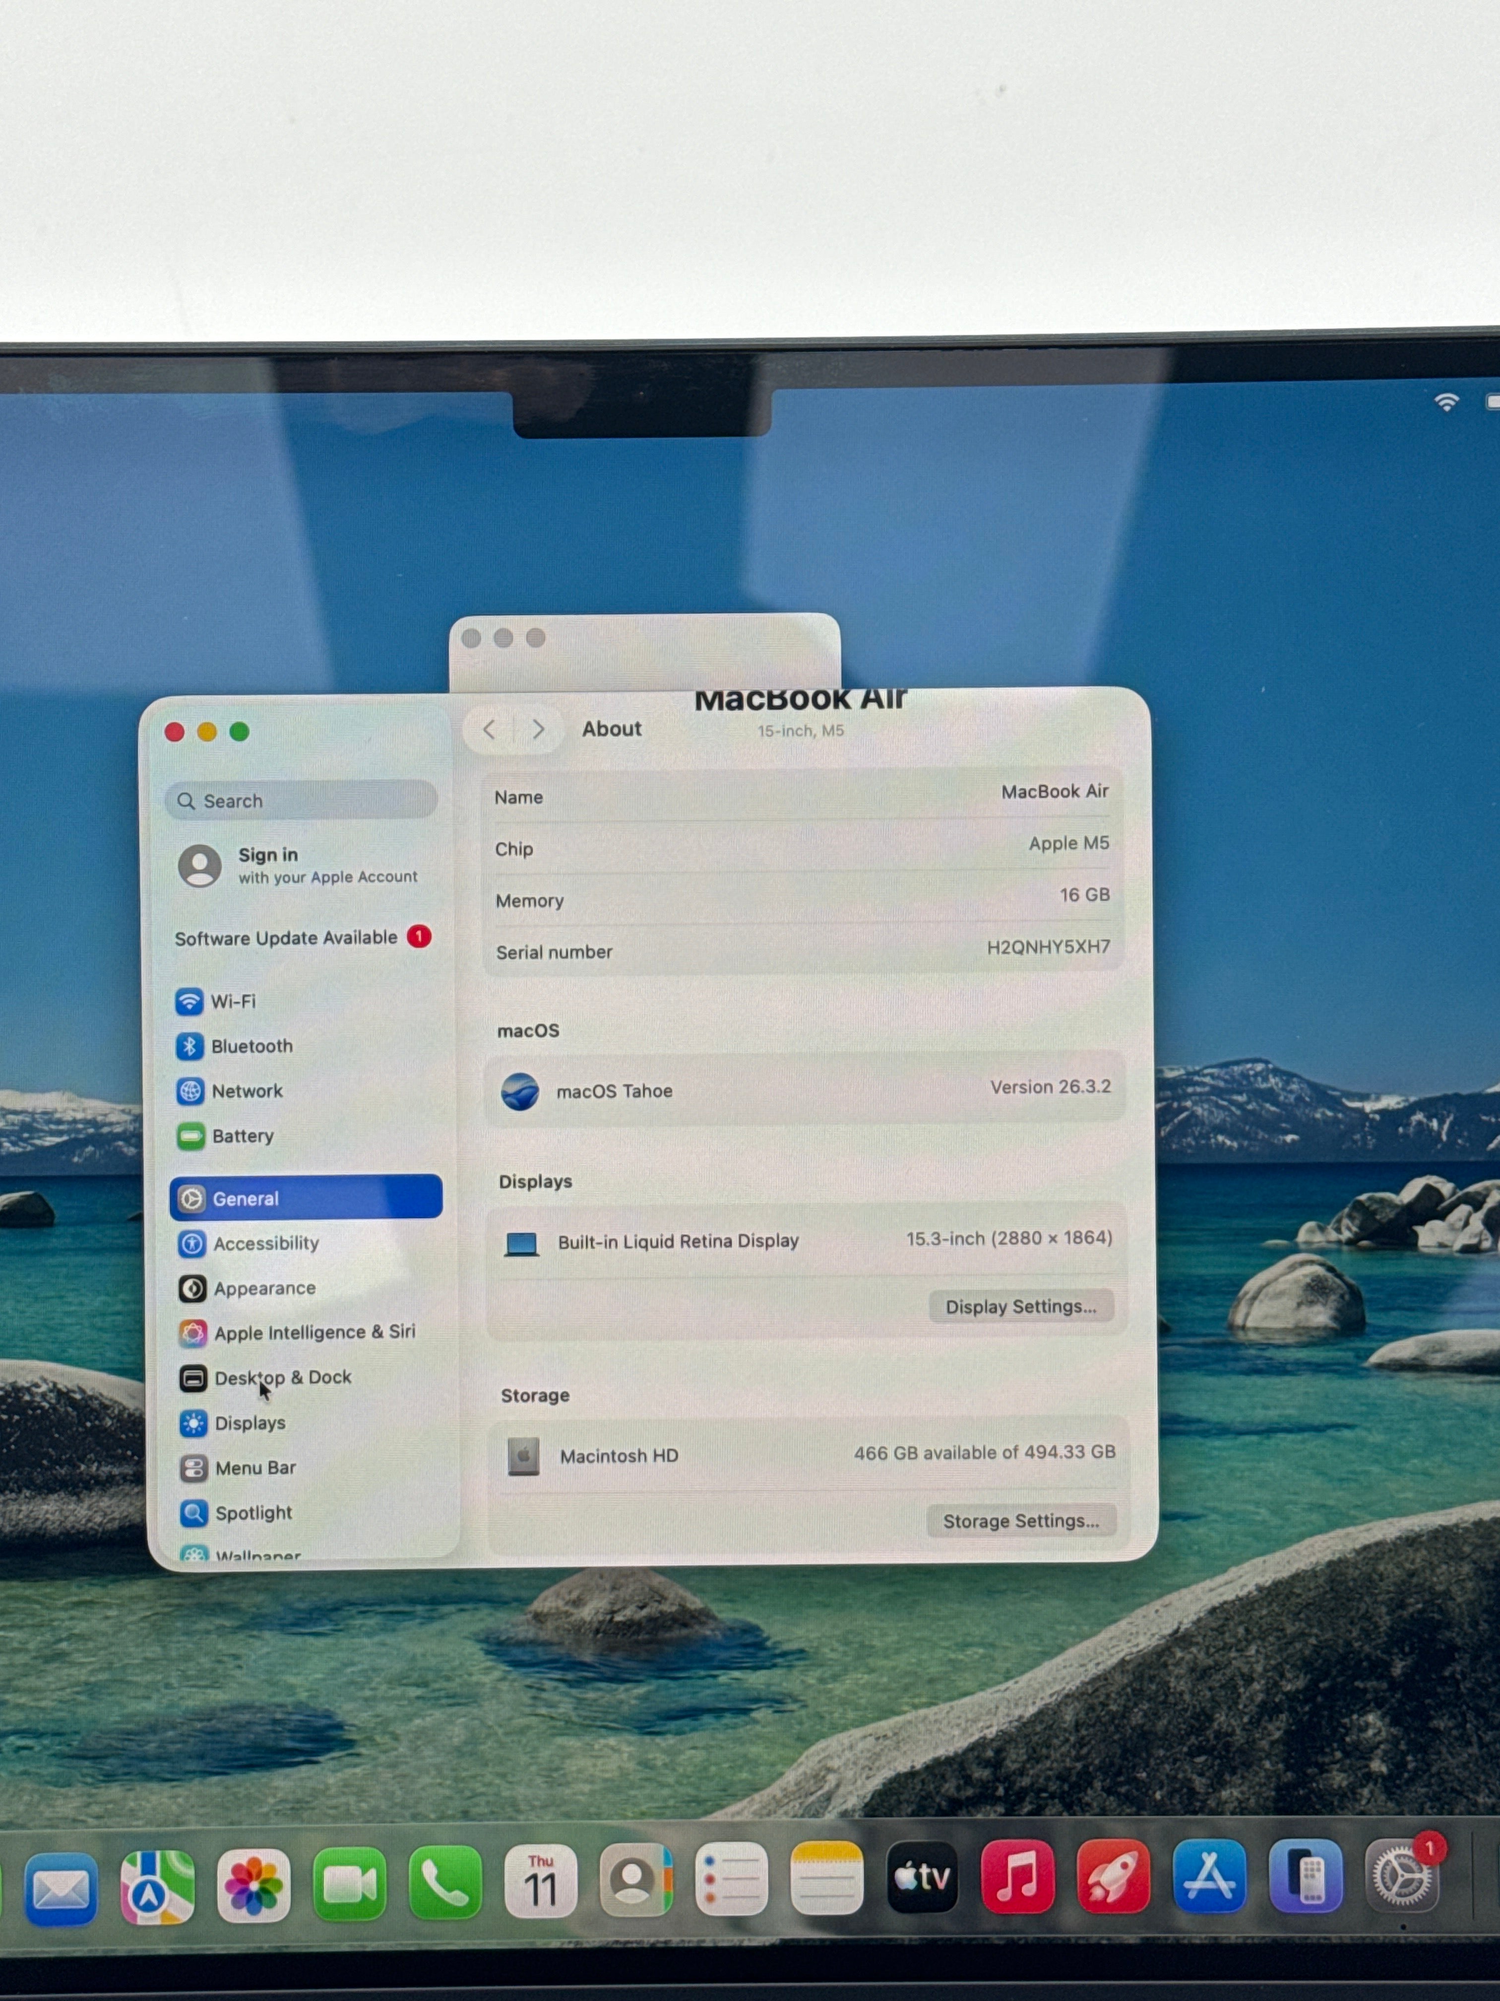Click the Storage Settings… button

pos(1022,1521)
